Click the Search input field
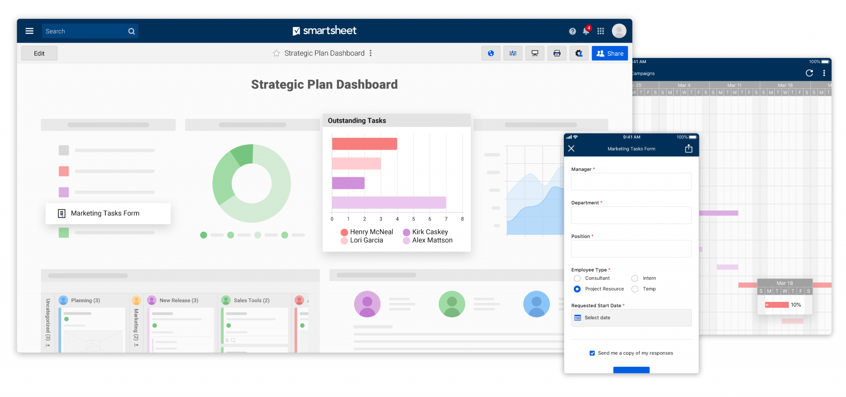846x397 pixels. (90, 31)
